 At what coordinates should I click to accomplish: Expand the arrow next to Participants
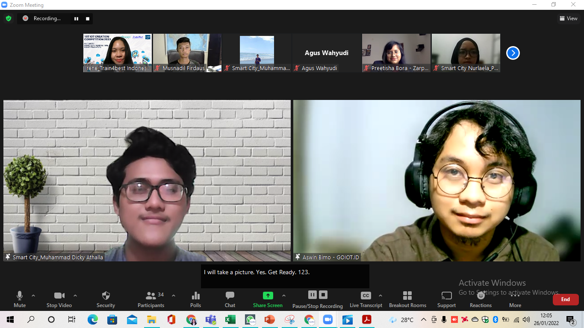click(x=174, y=296)
